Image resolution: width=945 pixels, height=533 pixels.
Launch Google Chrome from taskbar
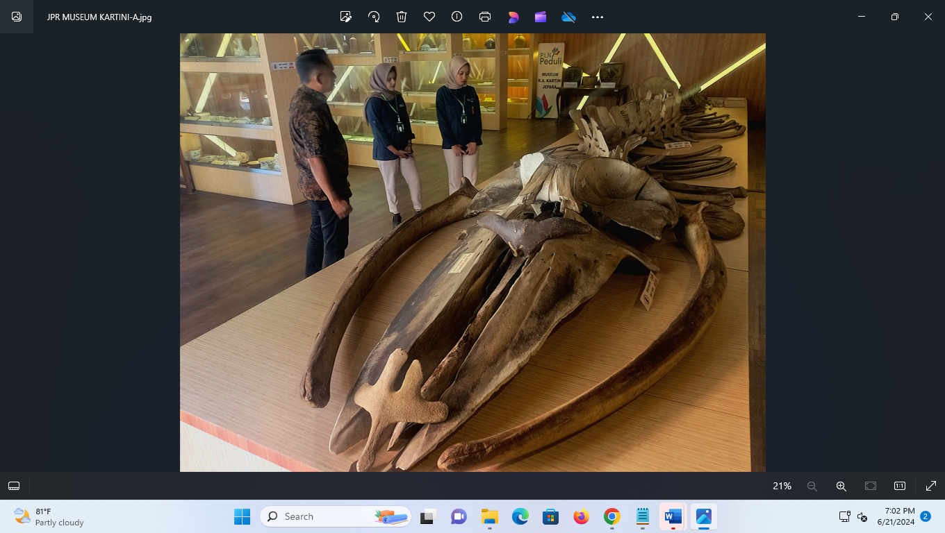[x=612, y=516]
